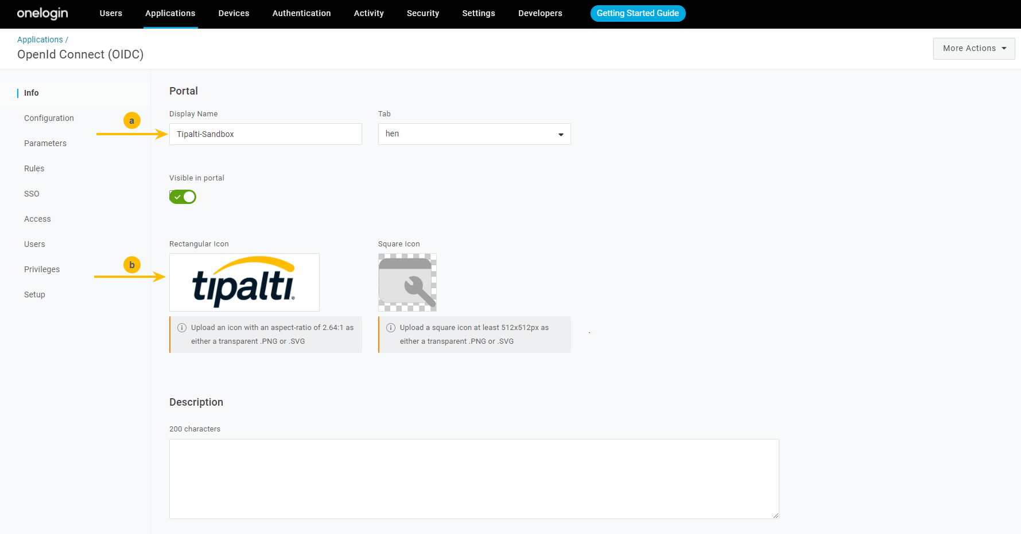Click the OneLogin logo

(42, 13)
